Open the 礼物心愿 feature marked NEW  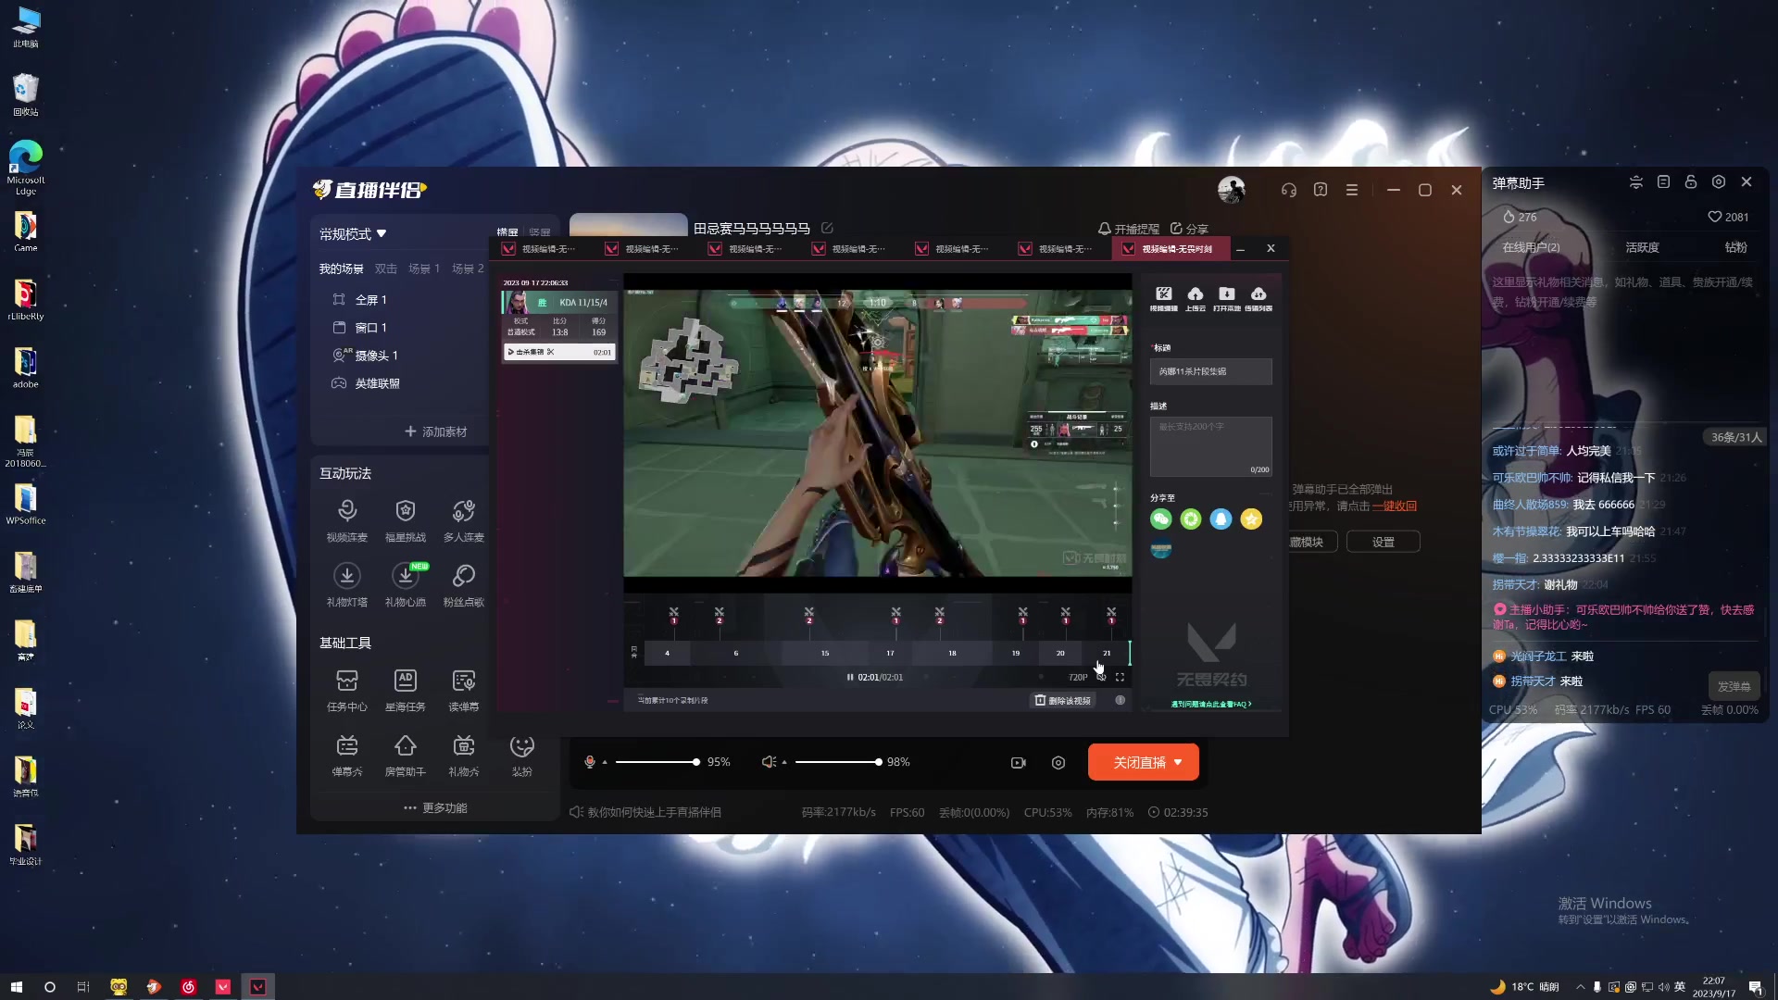pos(406,585)
